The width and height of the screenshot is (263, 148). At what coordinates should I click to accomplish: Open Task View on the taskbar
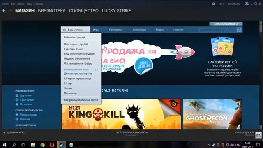23,145
